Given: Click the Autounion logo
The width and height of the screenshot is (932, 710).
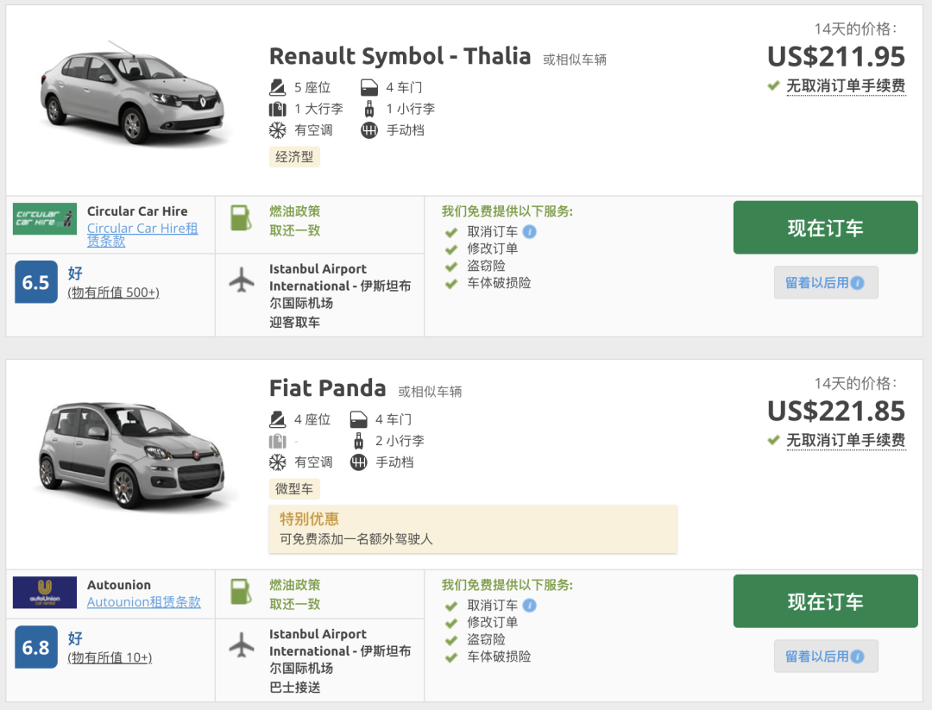Looking at the screenshot, I should point(45,593).
